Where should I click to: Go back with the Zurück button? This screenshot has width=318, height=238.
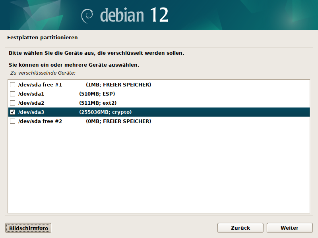pyautogui.click(x=240, y=228)
